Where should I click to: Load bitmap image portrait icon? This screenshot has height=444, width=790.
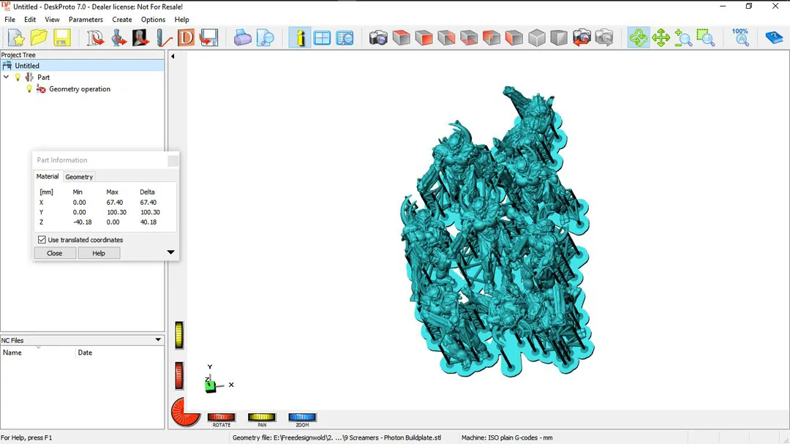pos(140,38)
